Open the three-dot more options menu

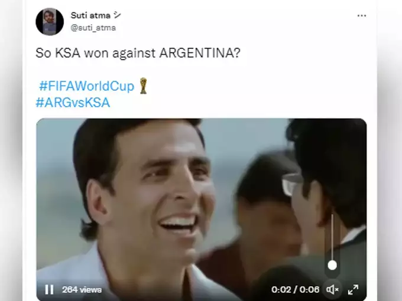(361, 15)
